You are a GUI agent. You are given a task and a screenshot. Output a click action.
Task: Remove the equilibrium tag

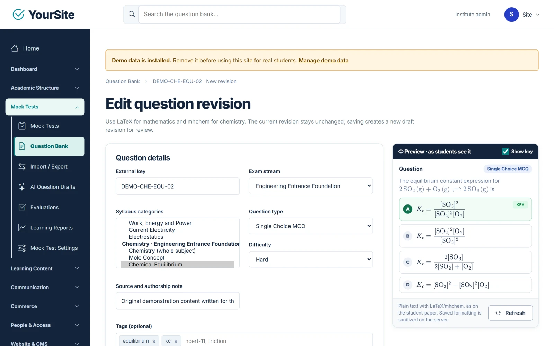coord(154,342)
